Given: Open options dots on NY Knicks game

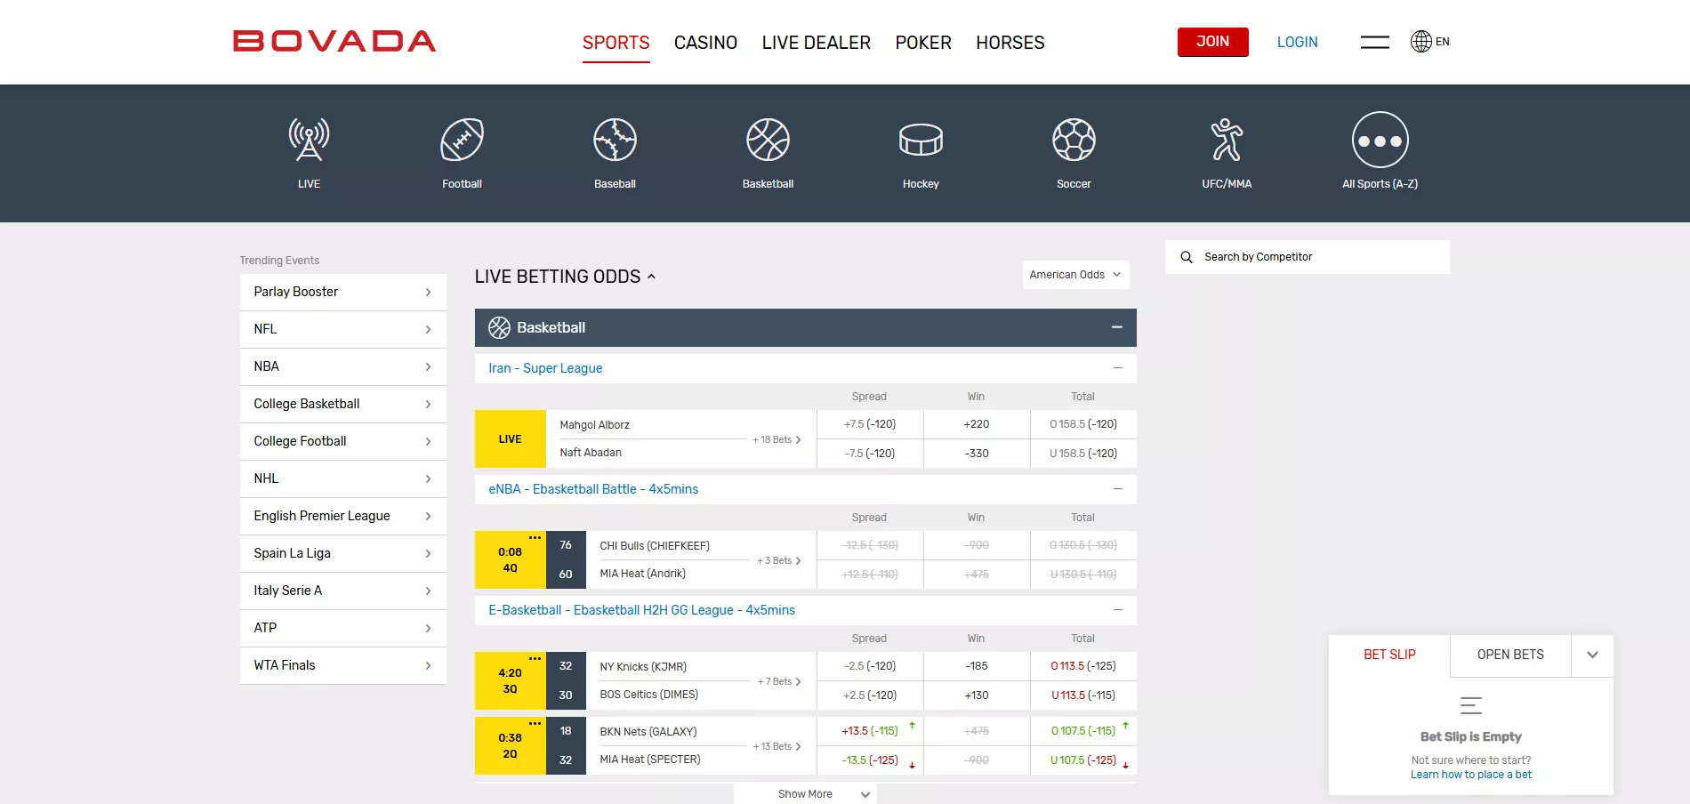Looking at the screenshot, I should pyautogui.click(x=535, y=658).
